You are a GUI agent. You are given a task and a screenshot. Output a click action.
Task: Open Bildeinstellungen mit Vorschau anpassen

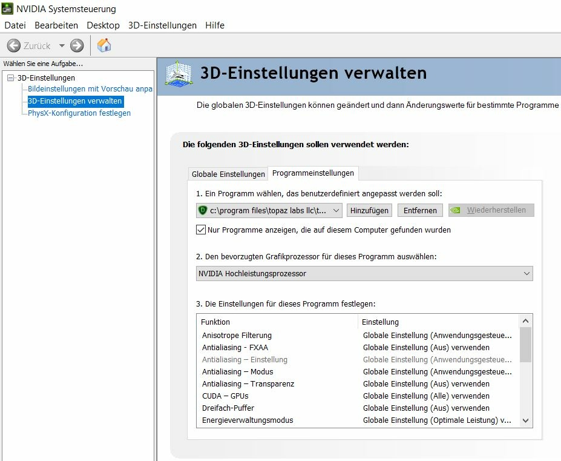[x=90, y=89]
